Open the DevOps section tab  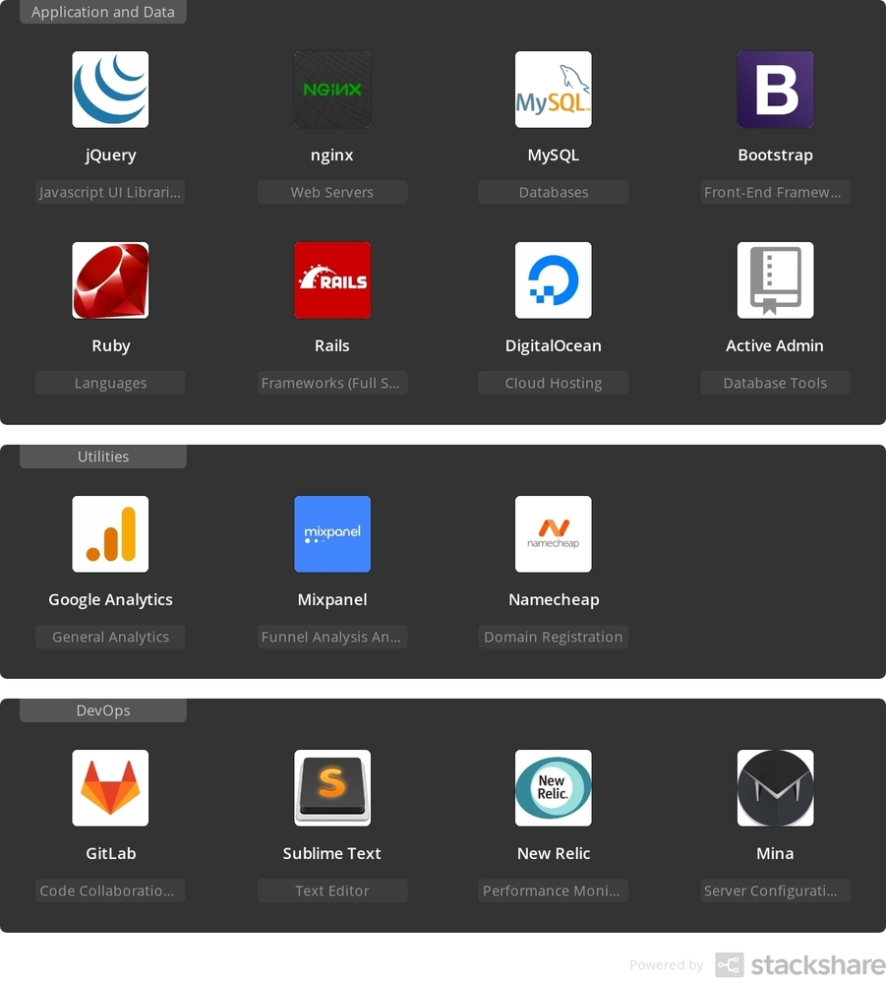coord(103,710)
